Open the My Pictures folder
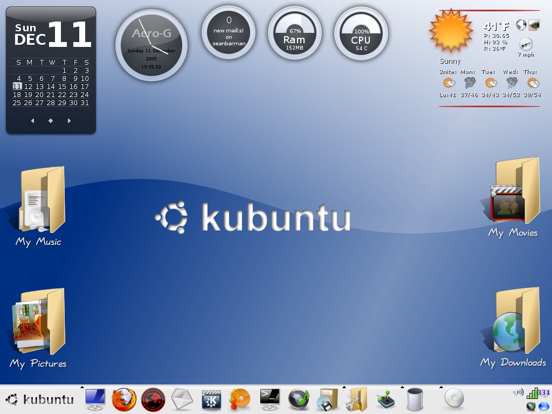 [x=38, y=328]
